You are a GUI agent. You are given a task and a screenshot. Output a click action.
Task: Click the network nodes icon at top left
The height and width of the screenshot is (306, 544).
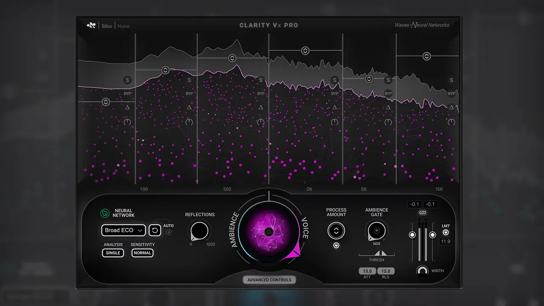click(x=91, y=25)
